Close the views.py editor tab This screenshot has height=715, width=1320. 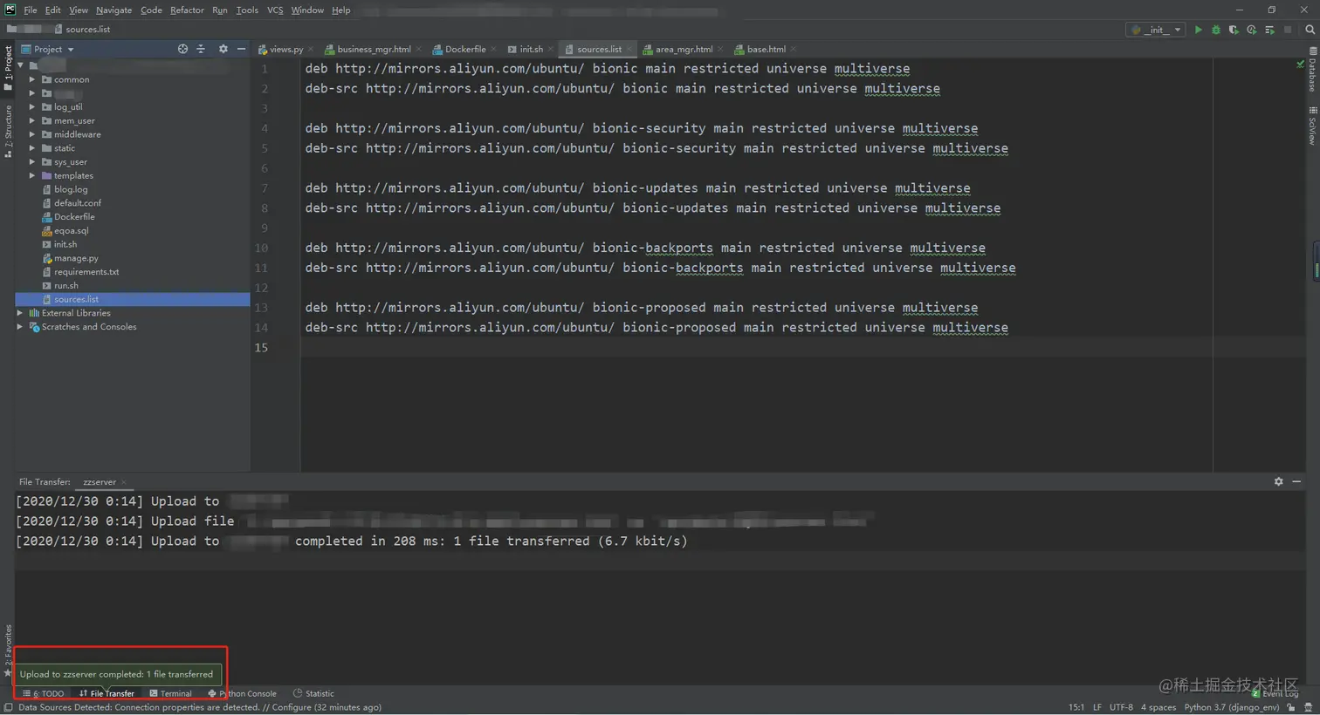pyautogui.click(x=311, y=50)
